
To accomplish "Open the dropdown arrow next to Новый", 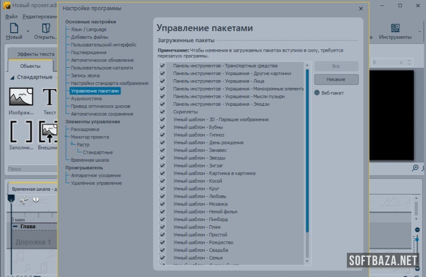I will pyautogui.click(x=28, y=31).
